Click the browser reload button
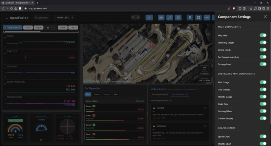This screenshot has height=146, width=271. coord(11,8)
